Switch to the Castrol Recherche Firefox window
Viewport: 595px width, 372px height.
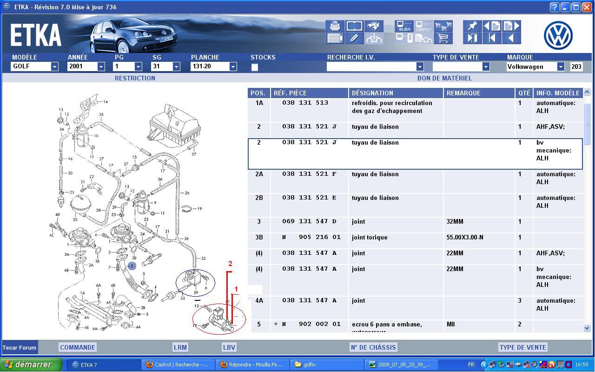coord(178,365)
